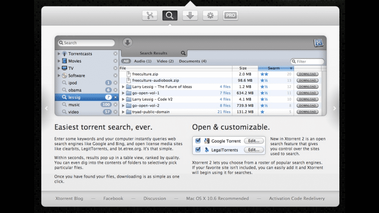The image size is (379, 213).
Task: Expand Larry Lessig - Code V2 folder
Action: (x=123, y=99)
